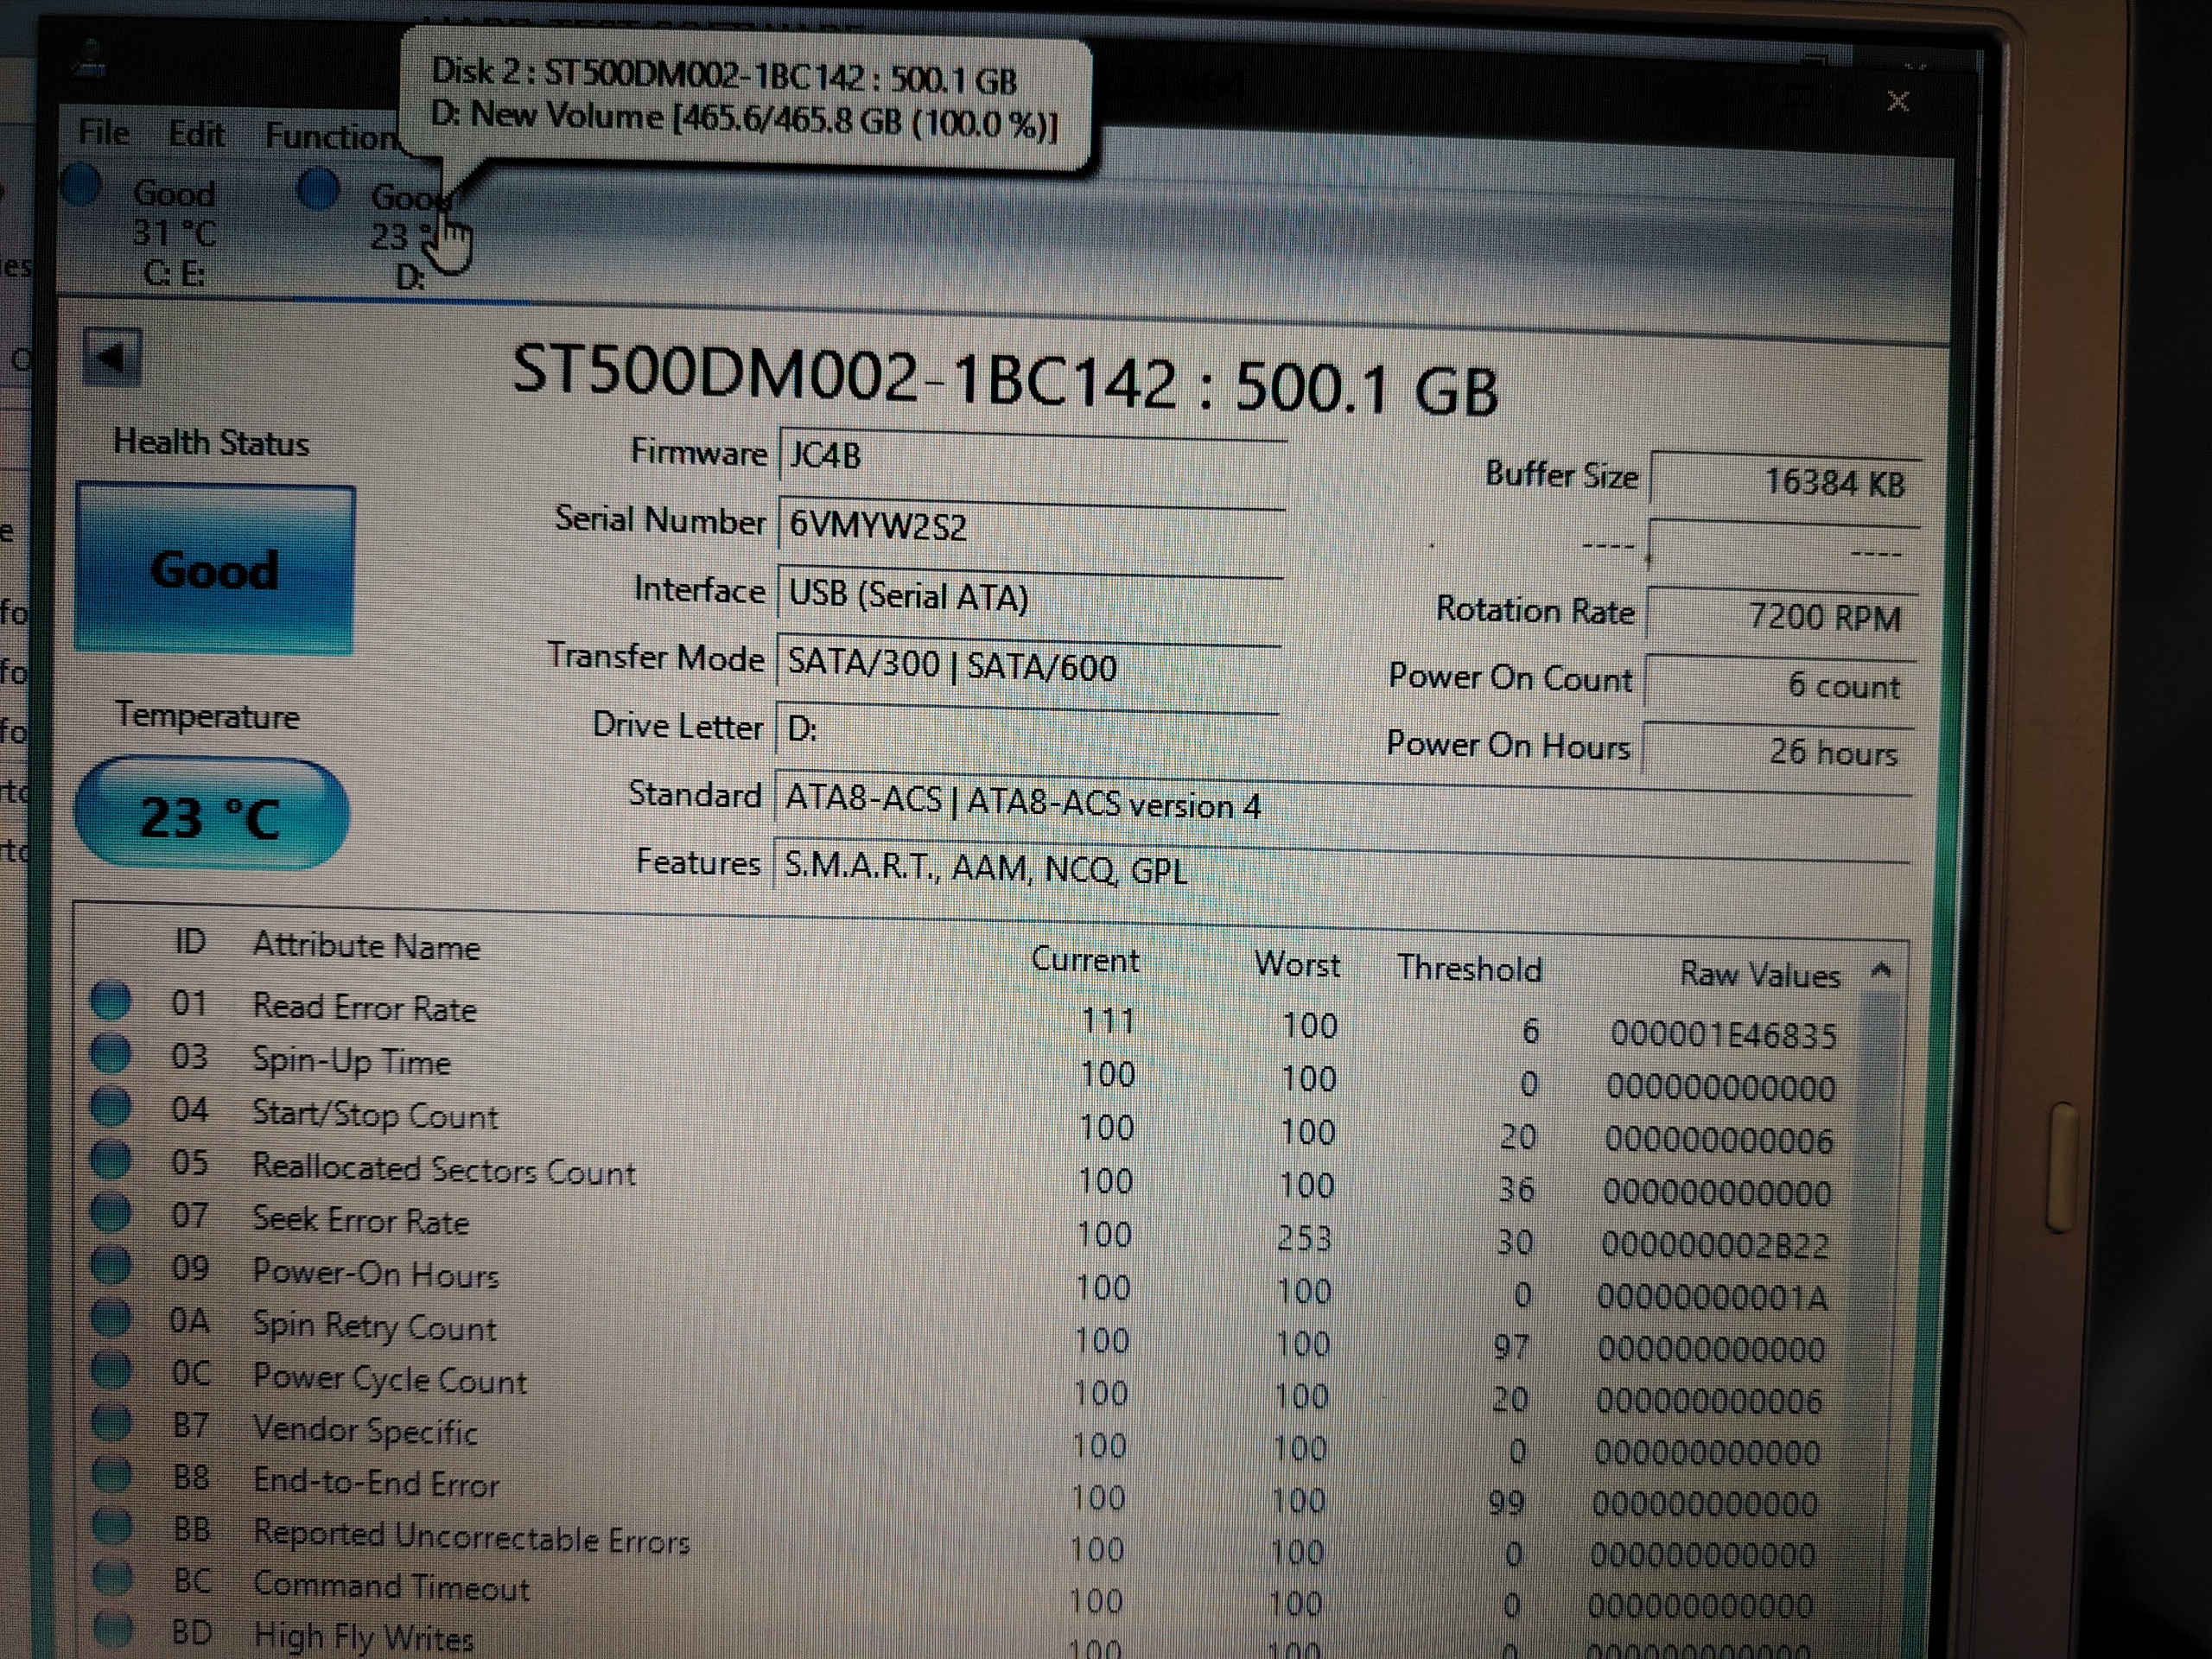Screen dimensions: 2212x1659
Task: Click Command Timeout status dot
Action: click(112, 1578)
